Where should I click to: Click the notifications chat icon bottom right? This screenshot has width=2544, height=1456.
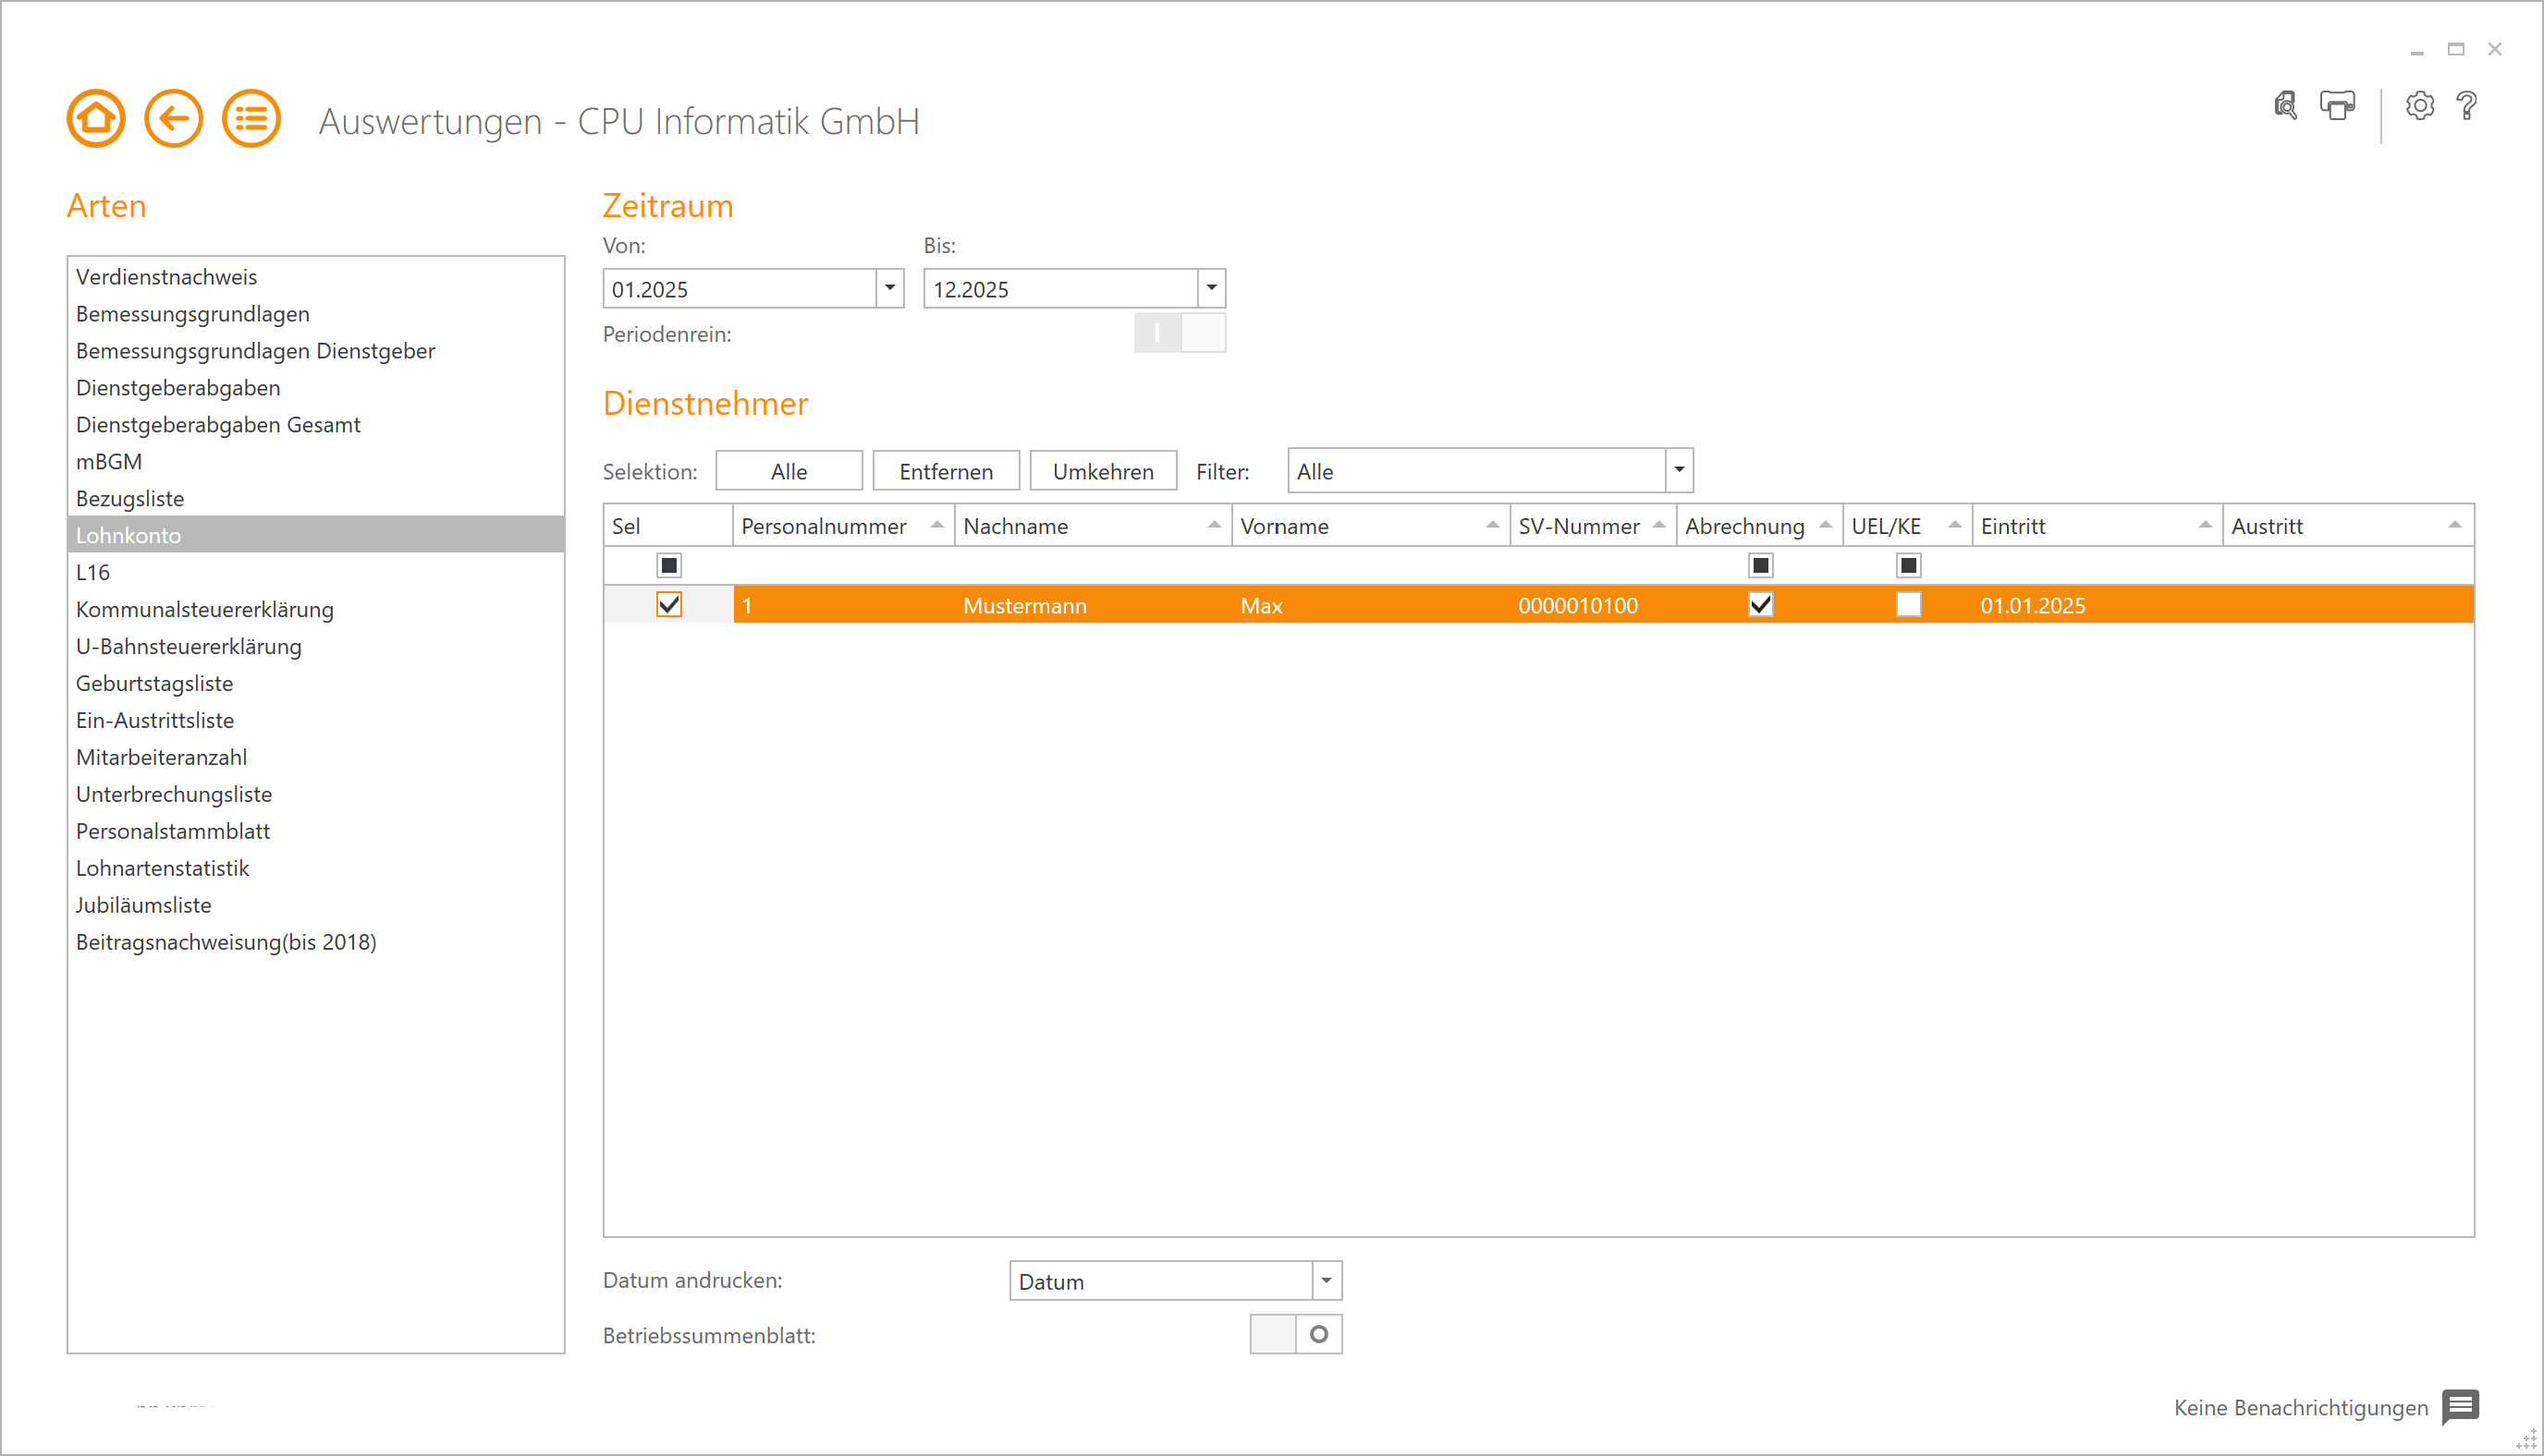pos(2461,1408)
